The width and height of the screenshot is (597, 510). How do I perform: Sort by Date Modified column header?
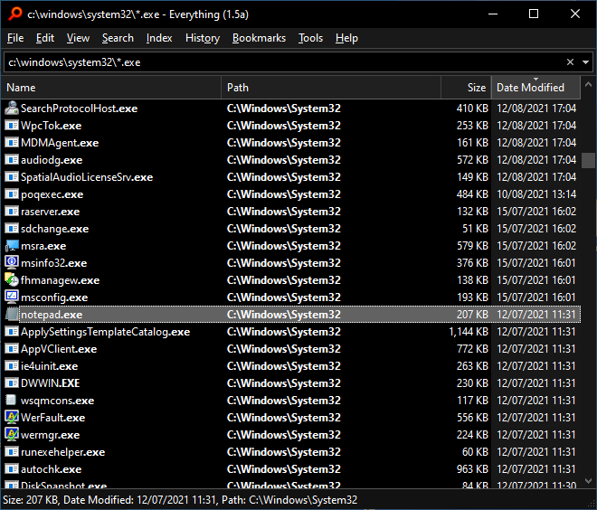[535, 88]
